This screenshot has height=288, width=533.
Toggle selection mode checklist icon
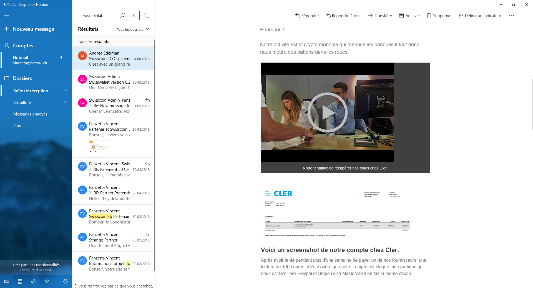[x=146, y=16]
